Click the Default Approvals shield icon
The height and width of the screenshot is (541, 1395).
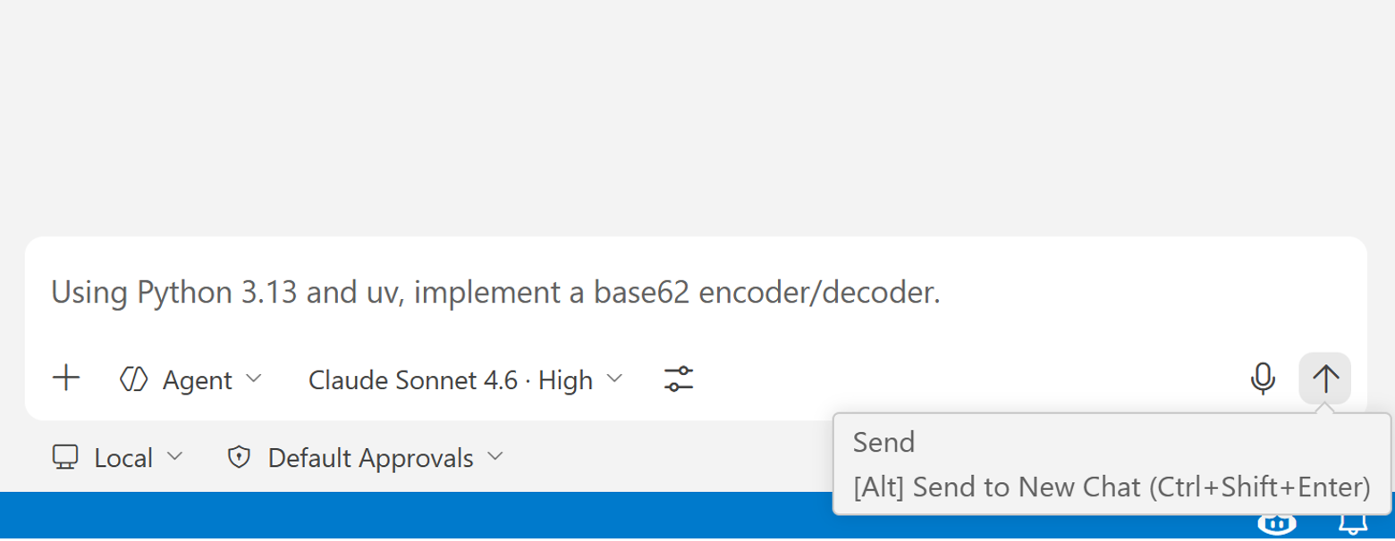pos(238,456)
